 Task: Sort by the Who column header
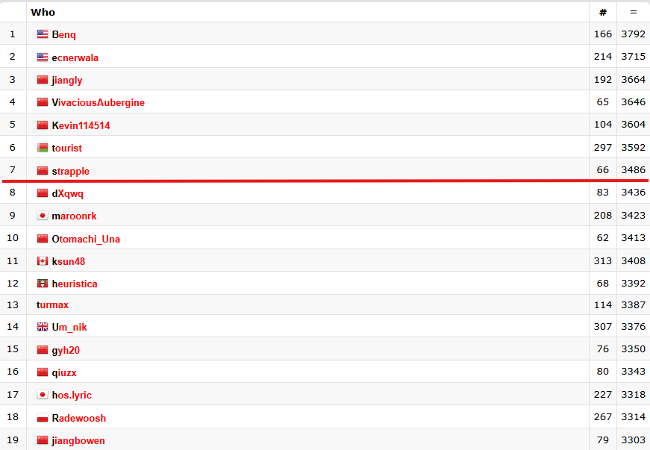pos(43,12)
